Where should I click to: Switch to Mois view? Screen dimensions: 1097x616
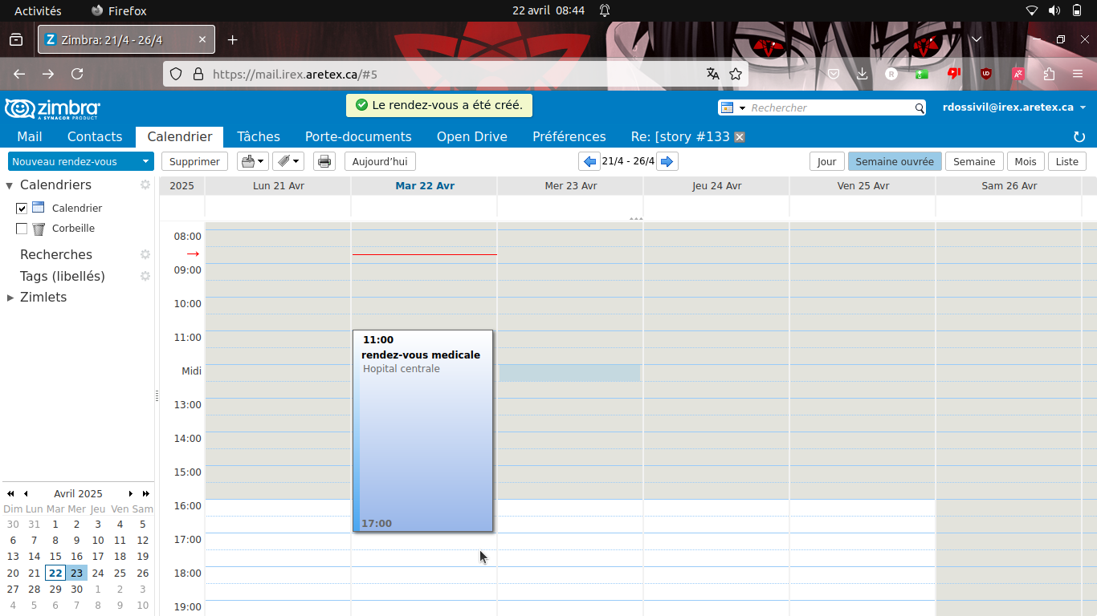pyautogui.click(x=1026, y=161)
